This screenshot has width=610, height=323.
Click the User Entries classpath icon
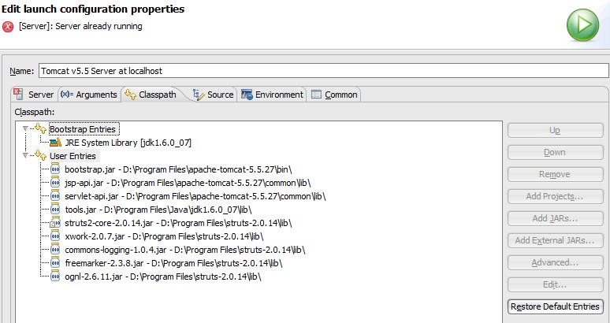pyautogui.click(x=40, y=155)
